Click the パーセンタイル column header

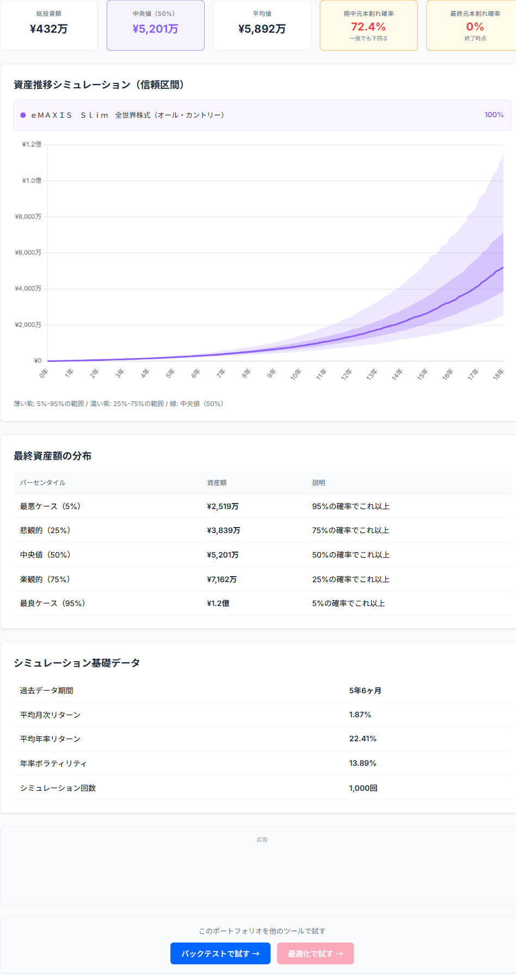[42, 482]
